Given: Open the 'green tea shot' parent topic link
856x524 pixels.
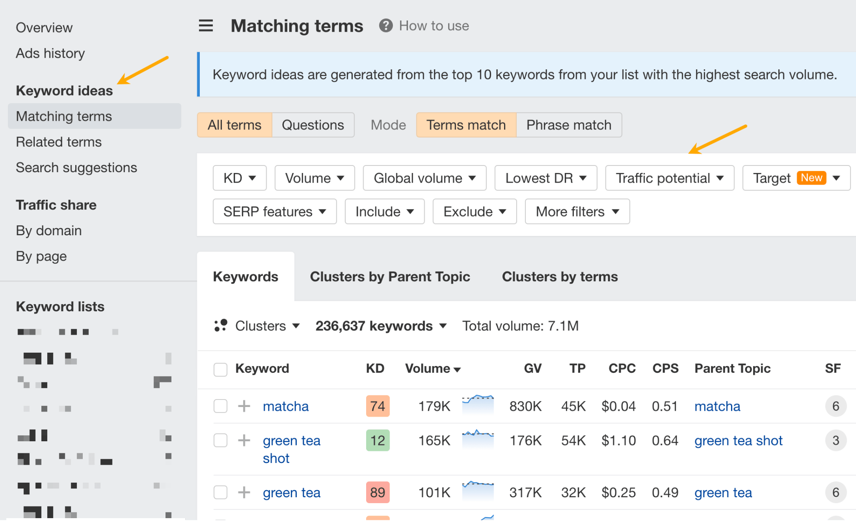Looking at the screenshot, I should pos(738,440).
